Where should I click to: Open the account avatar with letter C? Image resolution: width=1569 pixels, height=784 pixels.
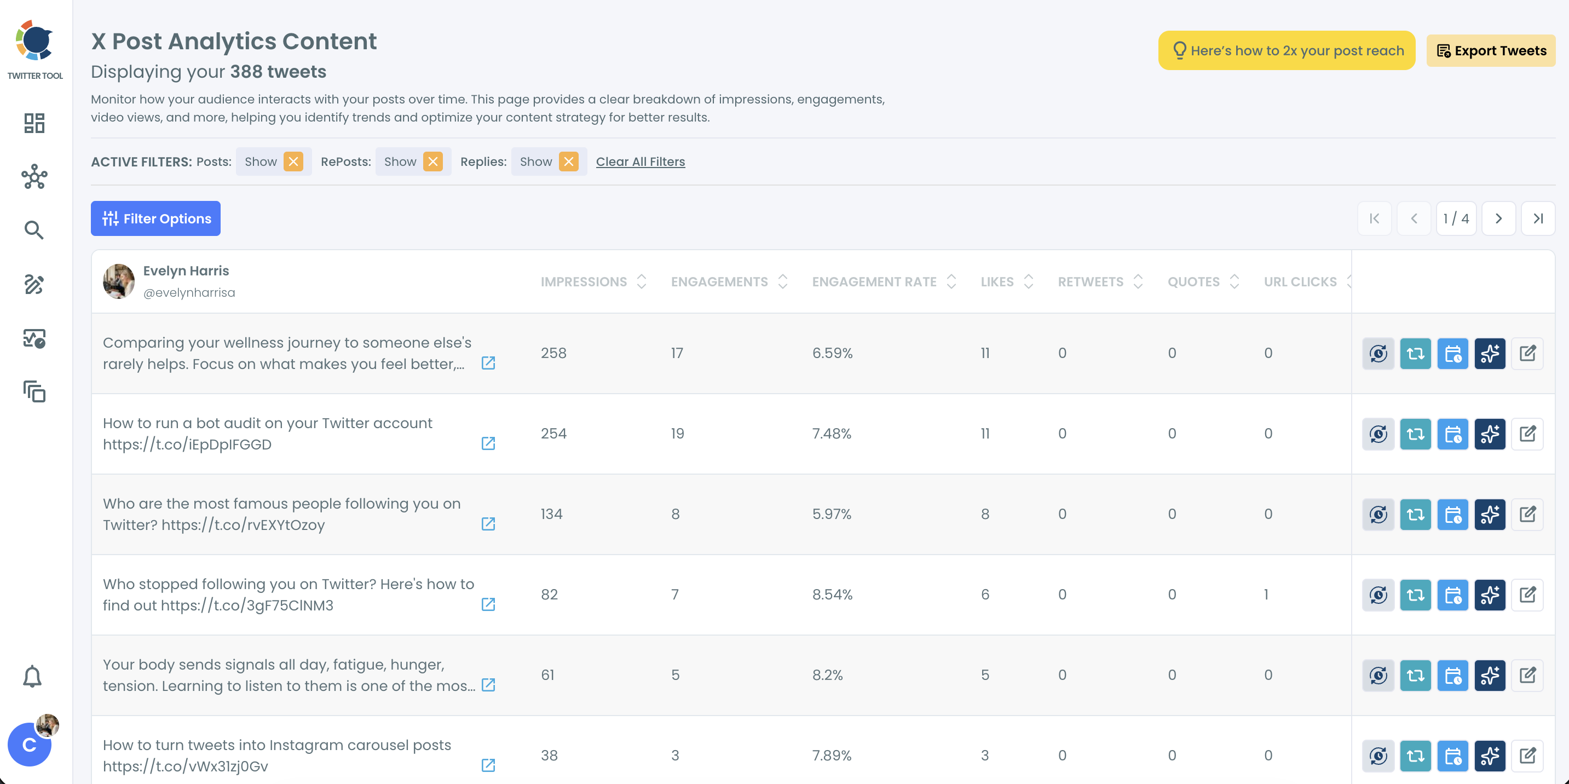29,745
